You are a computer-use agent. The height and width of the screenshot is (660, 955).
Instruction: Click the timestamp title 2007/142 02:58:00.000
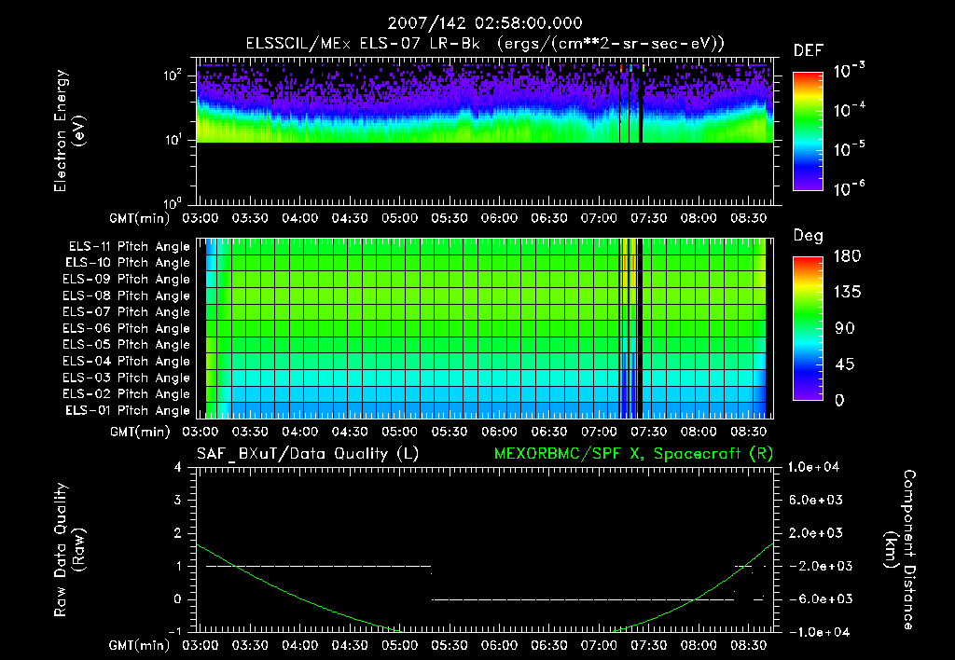[x=485, y=23]
